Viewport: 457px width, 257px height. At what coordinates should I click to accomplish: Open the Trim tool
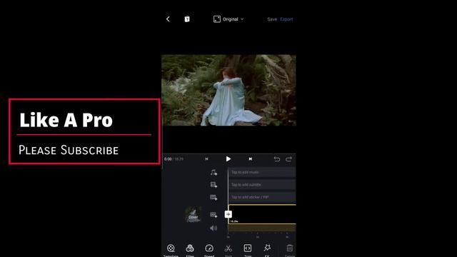coord(248,250)
